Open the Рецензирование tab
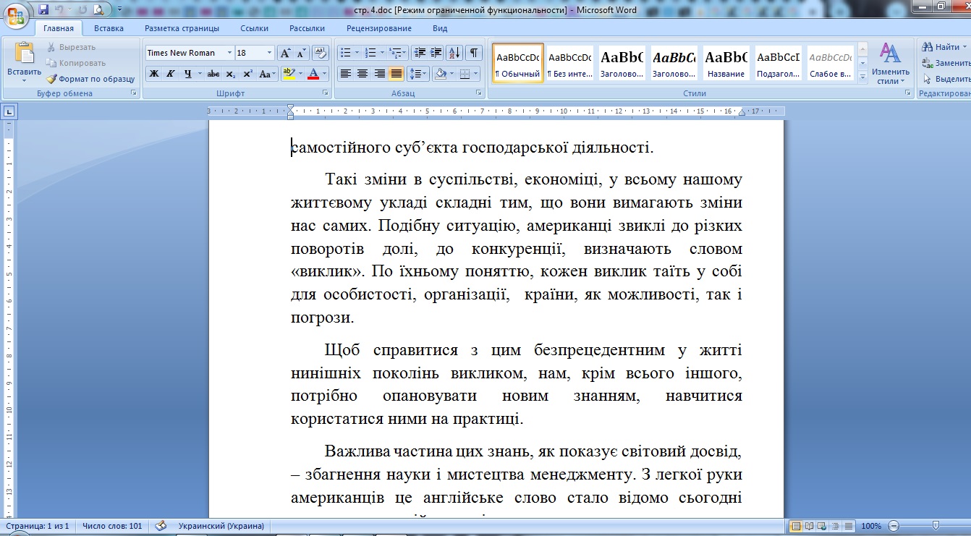The width and height of the screenshot is (971, 536). [x=379, y=28]
